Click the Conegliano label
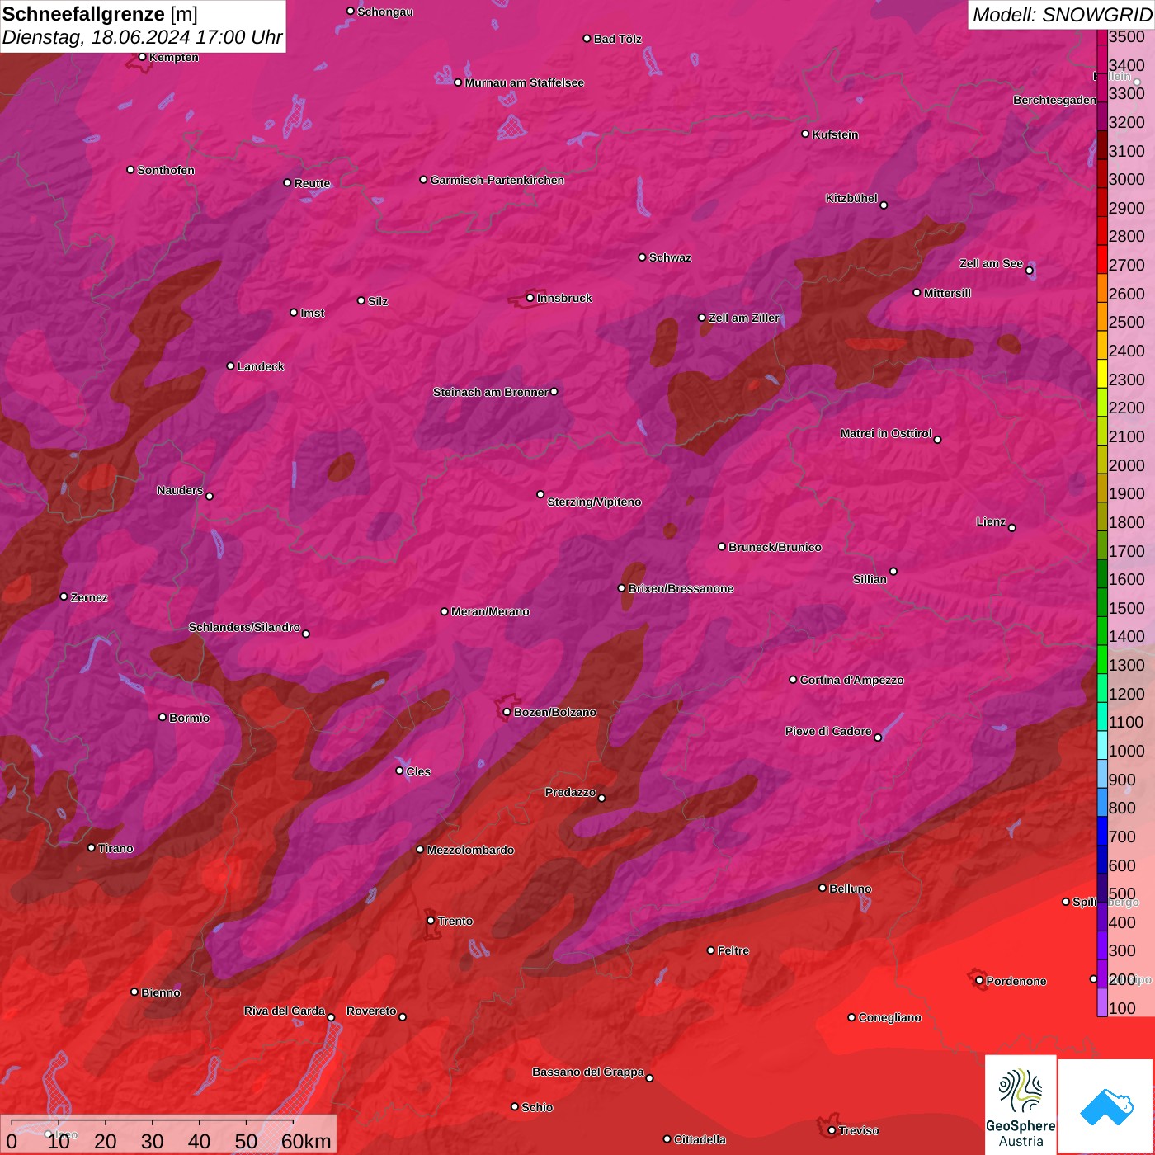The image size is (1155, 1155). 889,1017
